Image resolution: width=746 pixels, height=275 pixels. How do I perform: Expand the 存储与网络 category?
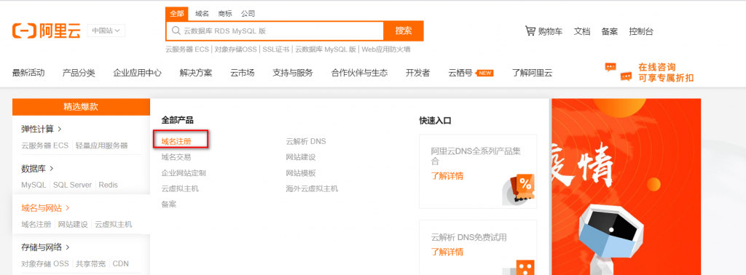coord(46,247)
